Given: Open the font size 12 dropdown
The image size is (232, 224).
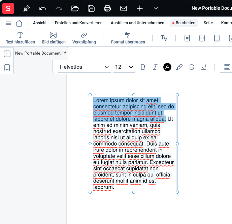Looking at the screenshot, I should click(124, 67).
